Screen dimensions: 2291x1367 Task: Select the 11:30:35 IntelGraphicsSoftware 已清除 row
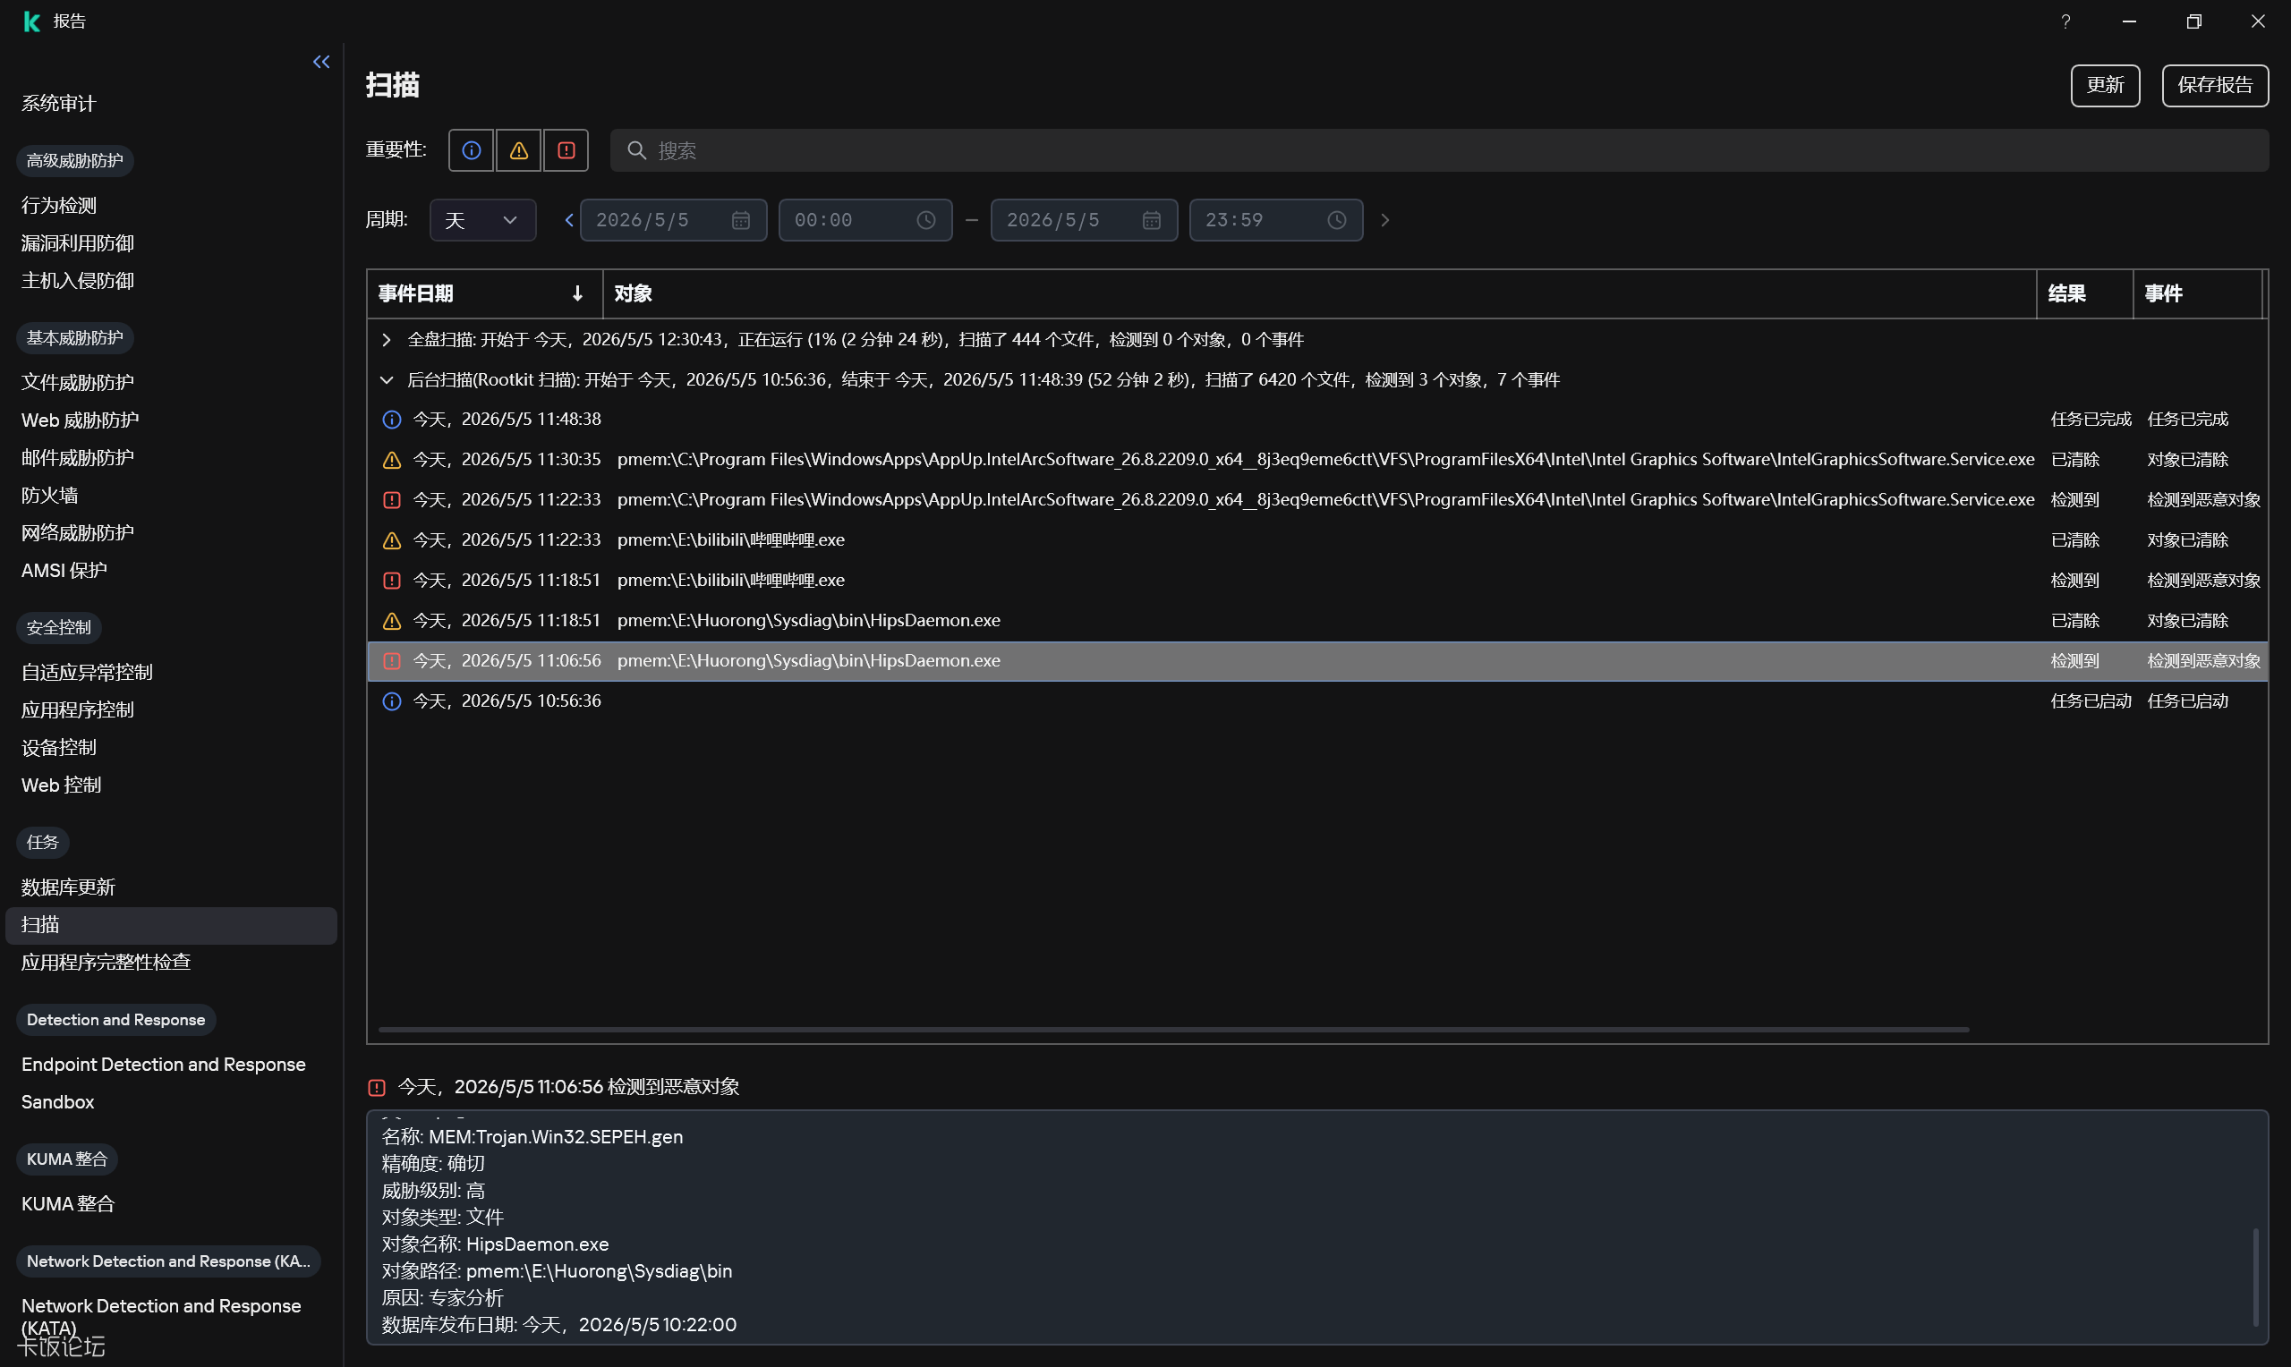(x=1317, y=460)
